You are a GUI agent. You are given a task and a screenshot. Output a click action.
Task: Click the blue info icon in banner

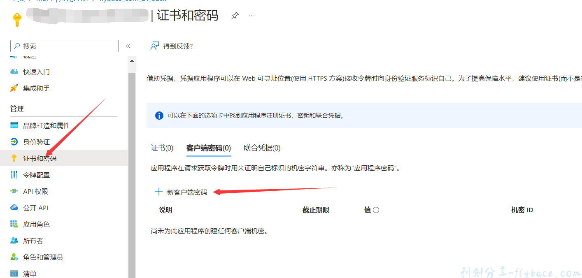pyautogui.click(x=159, y=116)
